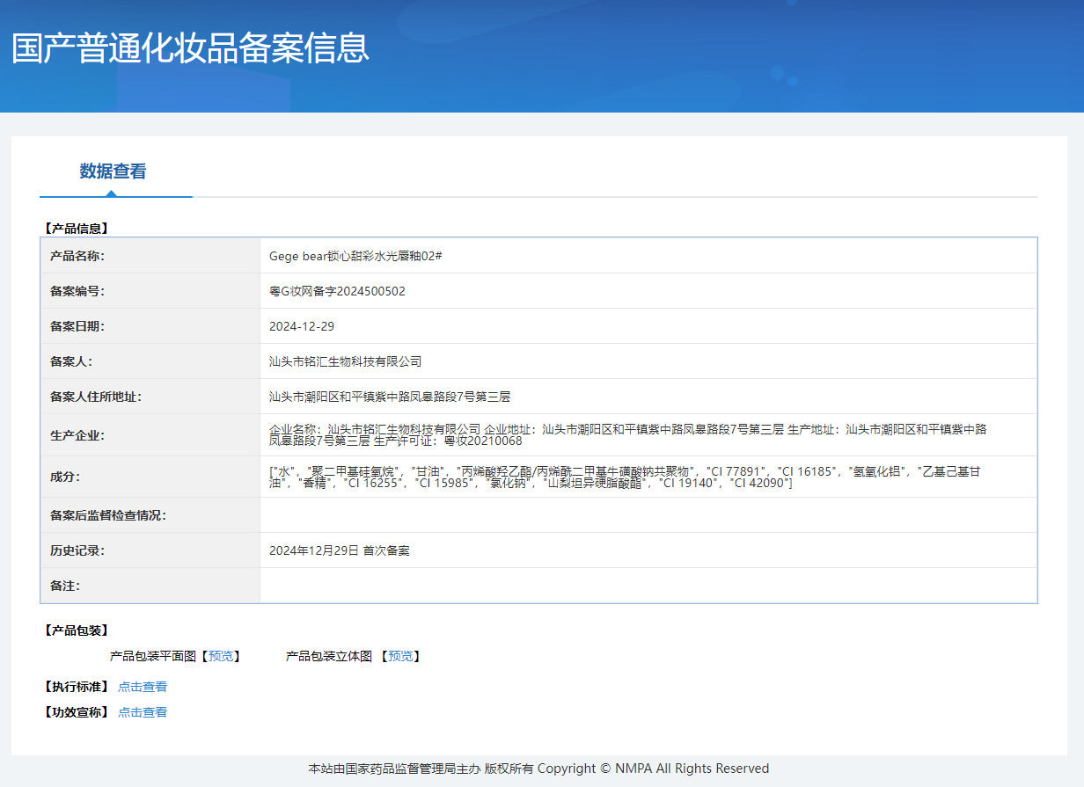1084x787 pixels.
Task: Open 点击查看 link next to 功效宣称
Action: pos(143,712)
